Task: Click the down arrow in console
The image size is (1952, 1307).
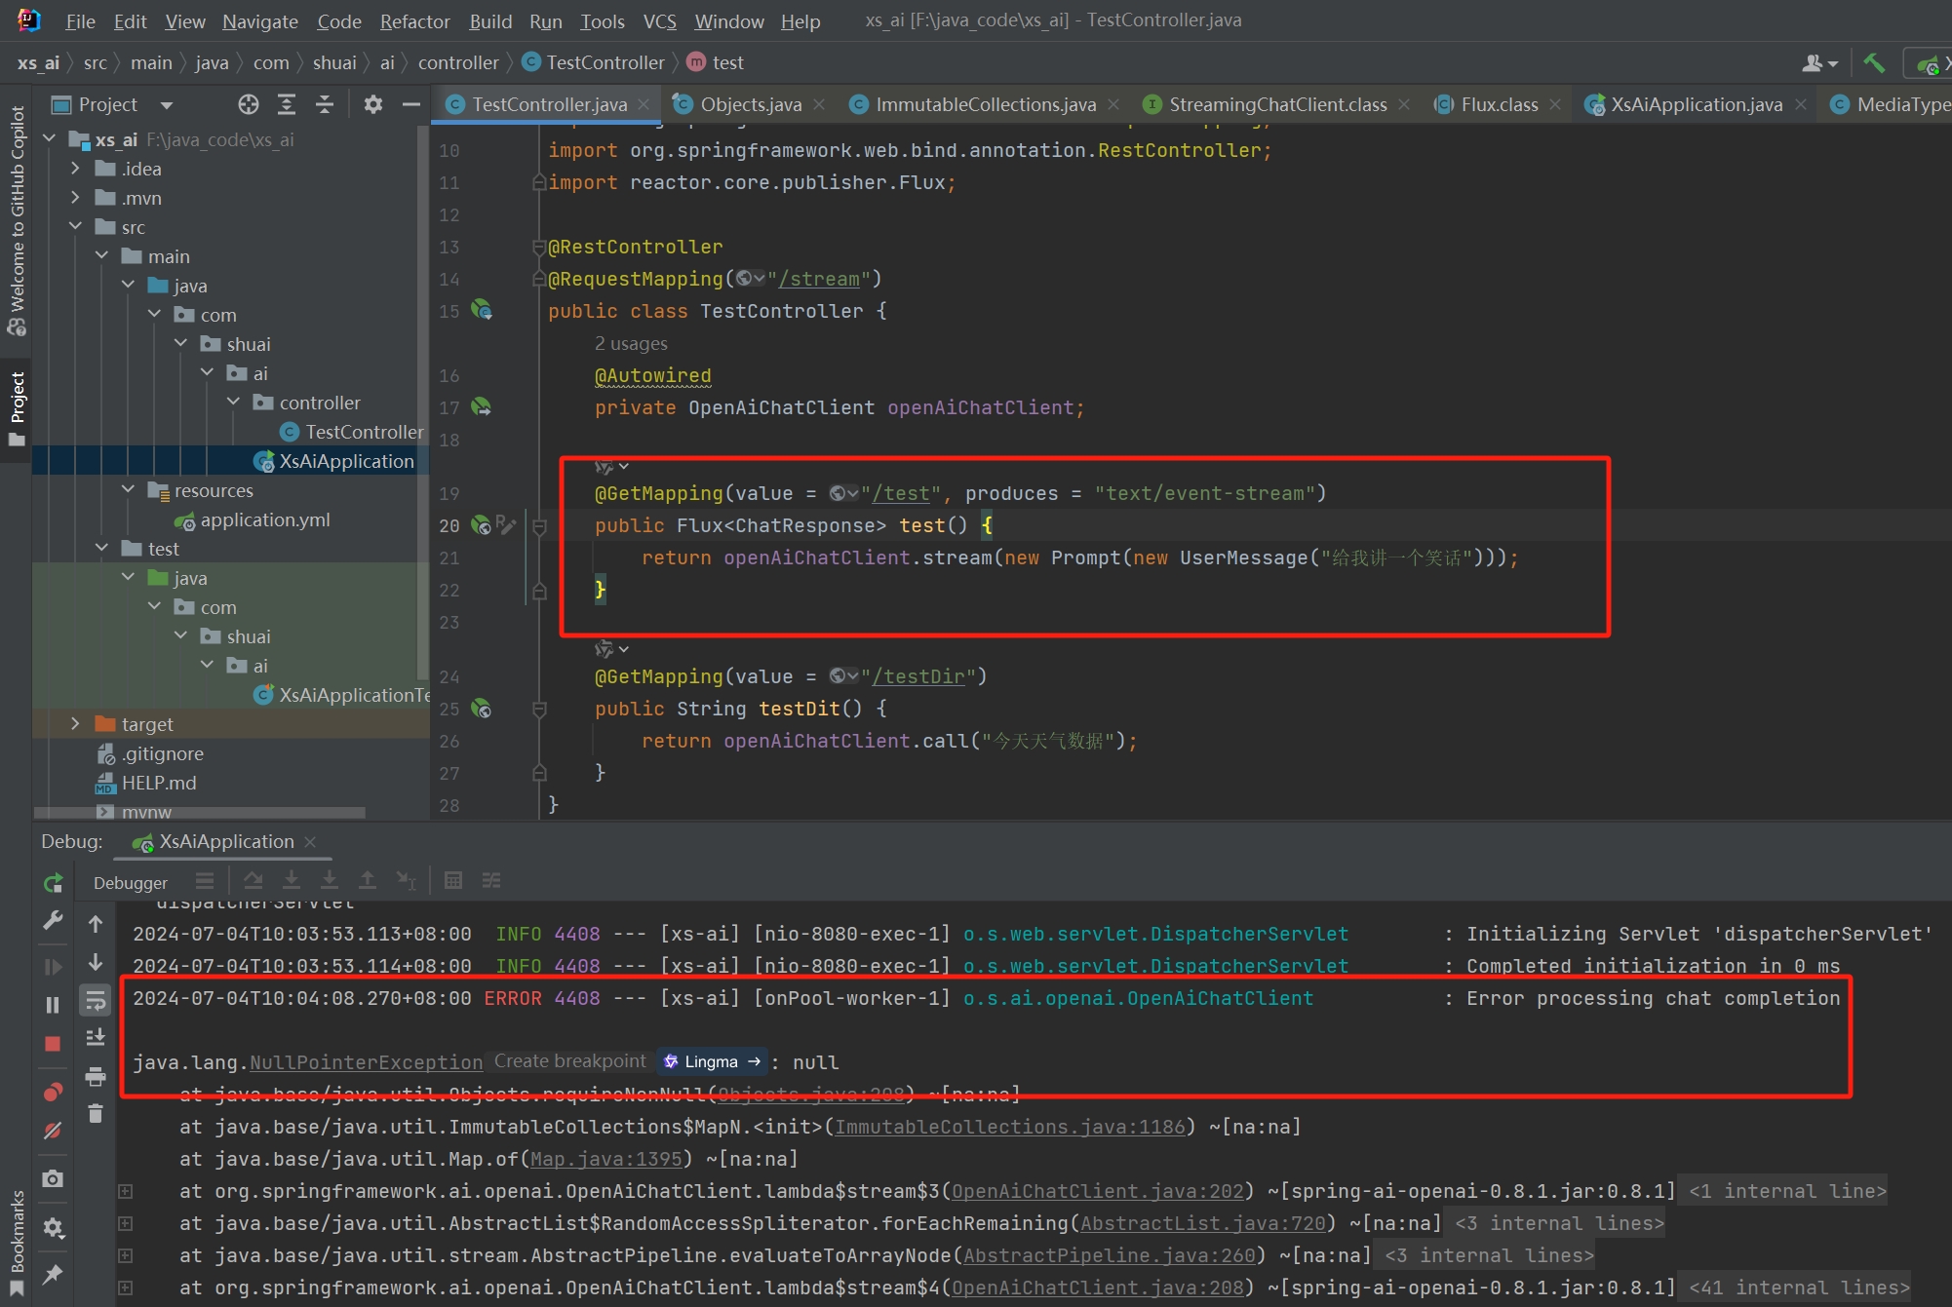Action: 96,962
